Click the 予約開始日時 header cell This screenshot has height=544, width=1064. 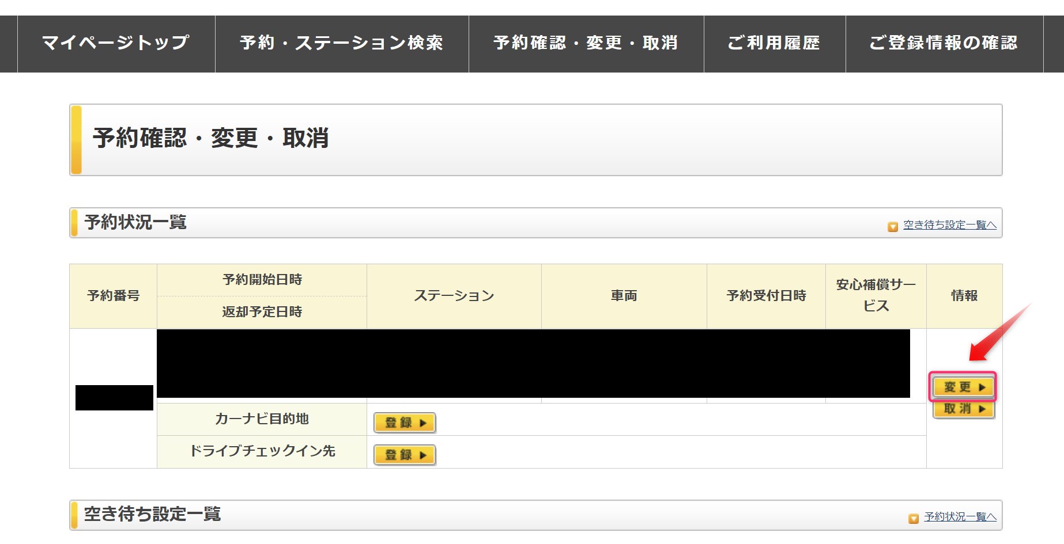click(x=262, y=280)
